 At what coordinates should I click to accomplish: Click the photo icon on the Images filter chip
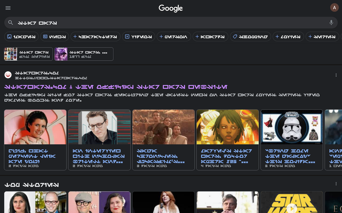coord(9,36)
